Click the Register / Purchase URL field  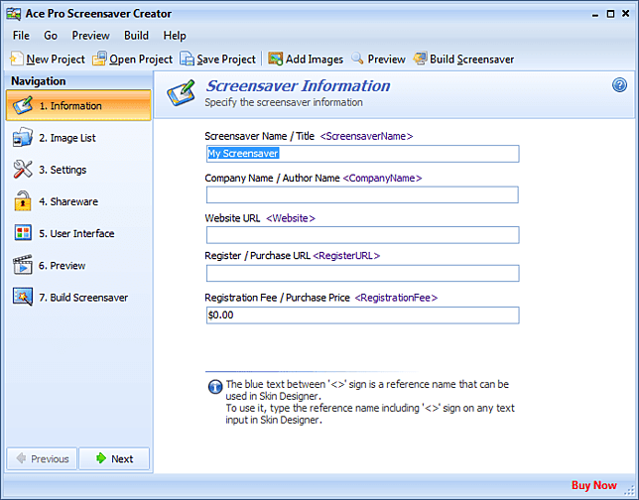tap(363, 273)
